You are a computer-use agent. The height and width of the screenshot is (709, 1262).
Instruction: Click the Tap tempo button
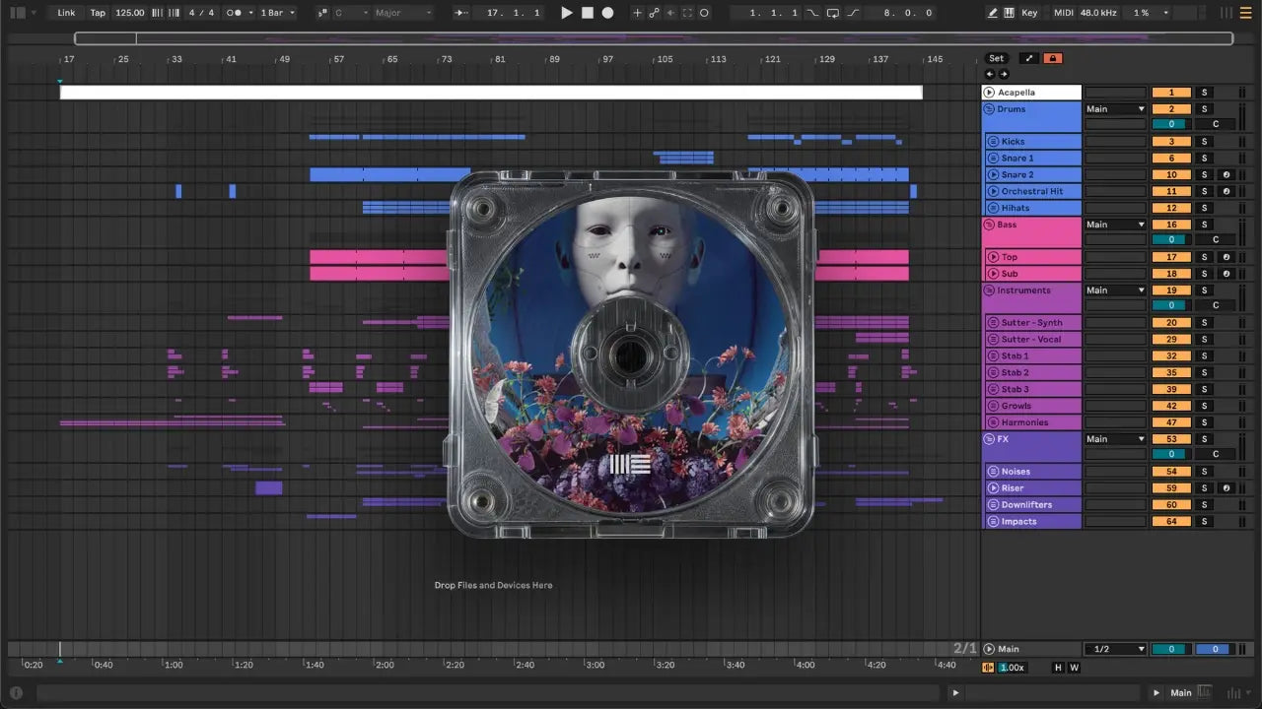[98, 13]
